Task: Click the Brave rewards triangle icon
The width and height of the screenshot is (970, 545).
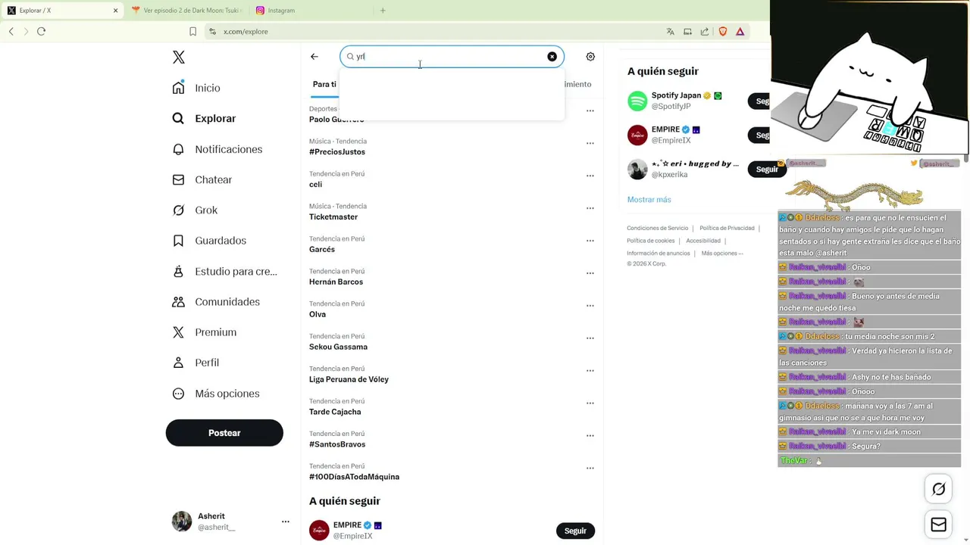Action: 740,32
